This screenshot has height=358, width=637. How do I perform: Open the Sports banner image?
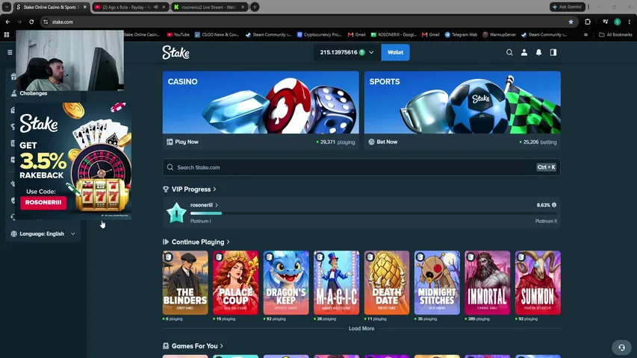coord(462,102)
